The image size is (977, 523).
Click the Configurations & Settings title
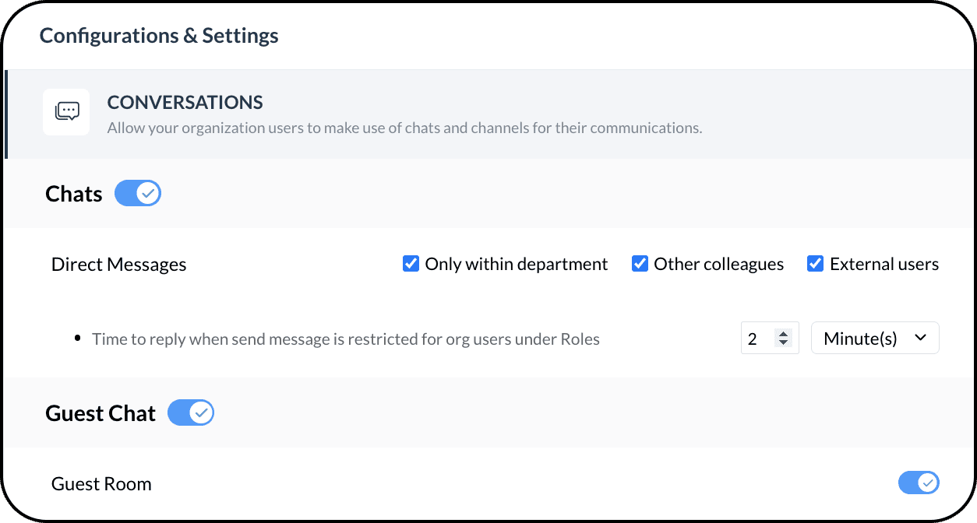(x=159, y=36)
